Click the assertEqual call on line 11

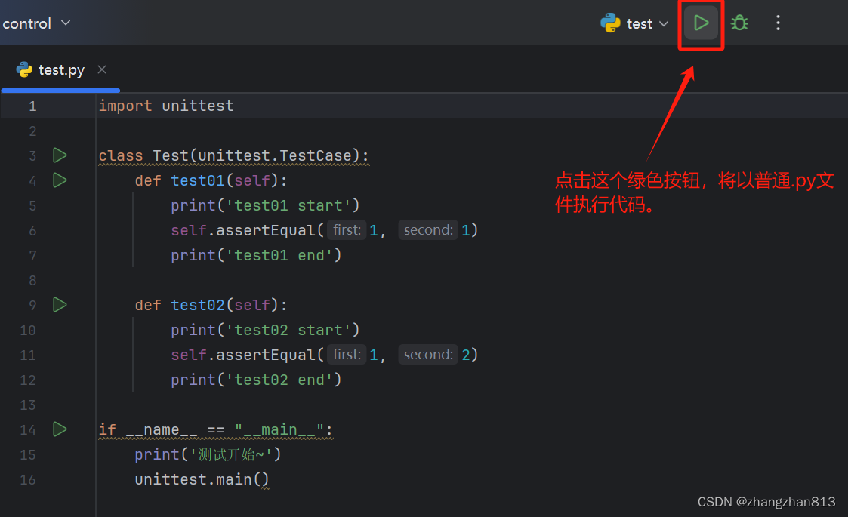pyautogui.click(x=325, y=355)
